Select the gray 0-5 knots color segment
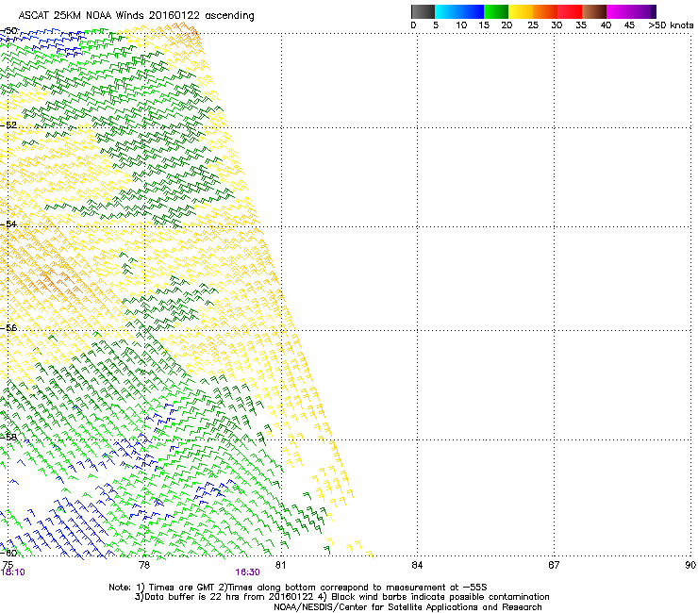Screen dimensions: 698x613 (x=423, y=11)
